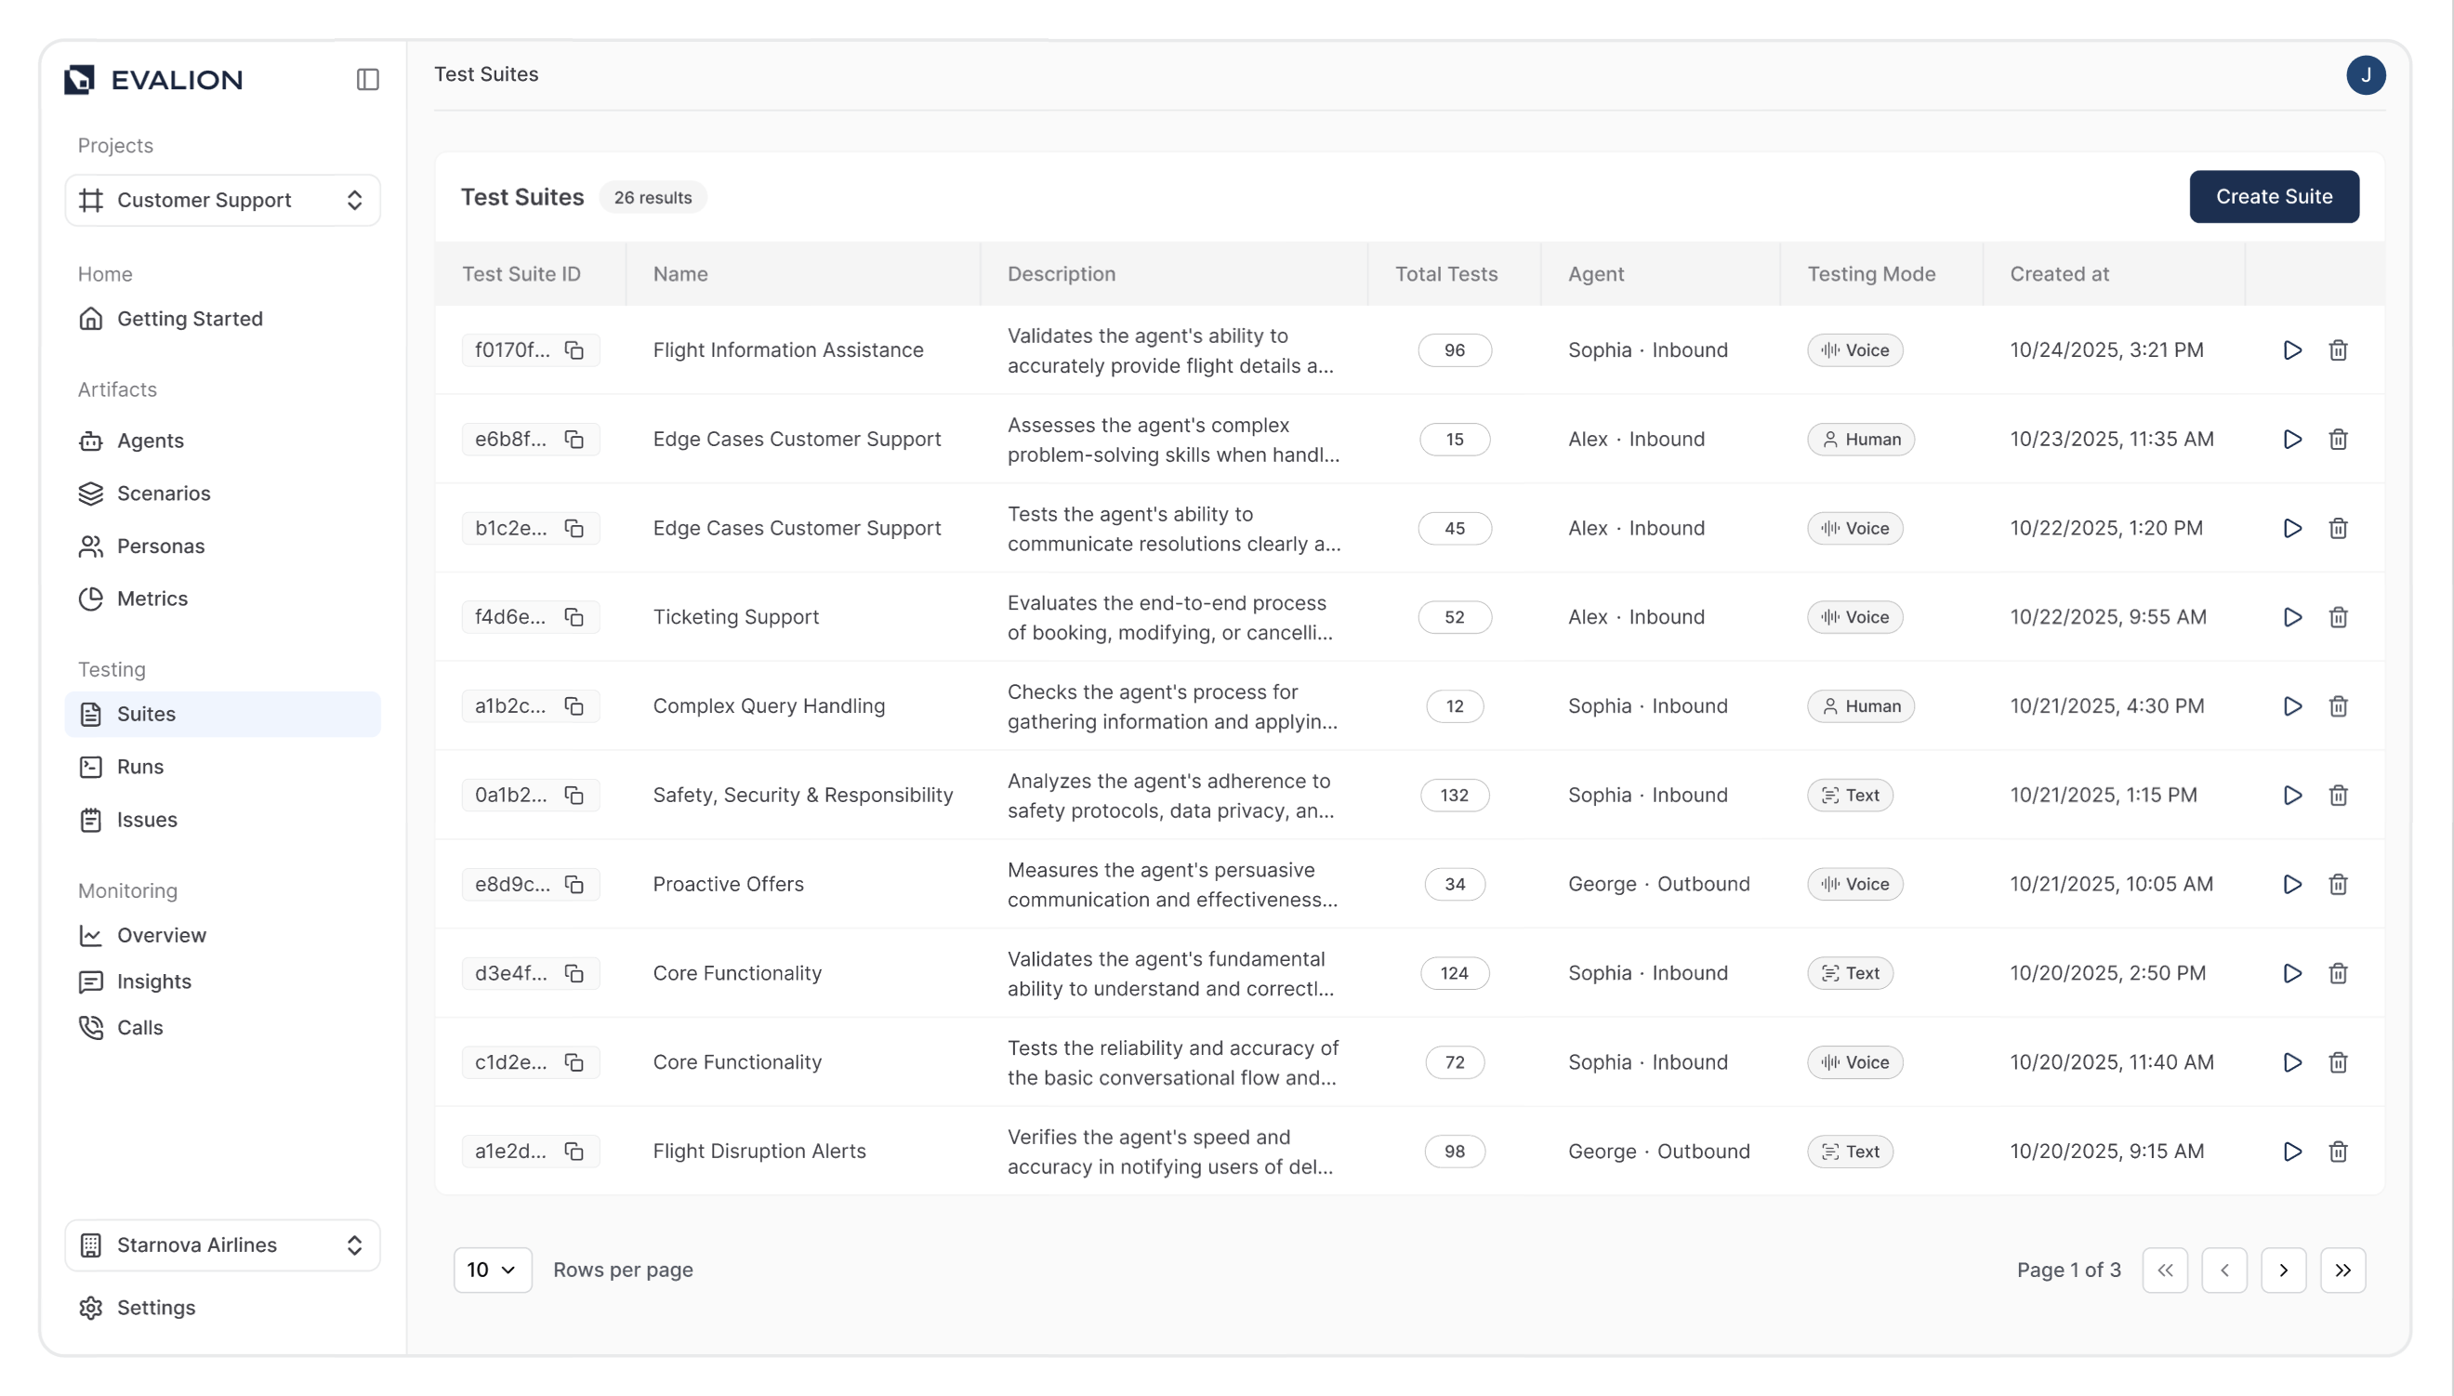The image size is (2454, 1396).
Task: Open the Agents artifacts page
Action: 150,441
